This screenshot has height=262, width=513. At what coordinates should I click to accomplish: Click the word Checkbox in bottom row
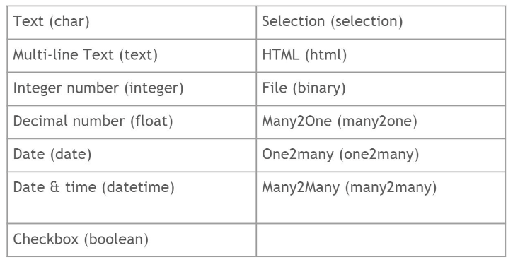coord(45,239)
